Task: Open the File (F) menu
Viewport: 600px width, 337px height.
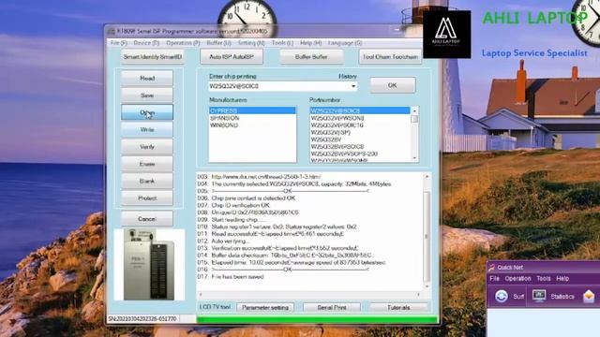Action: point(119,43)
